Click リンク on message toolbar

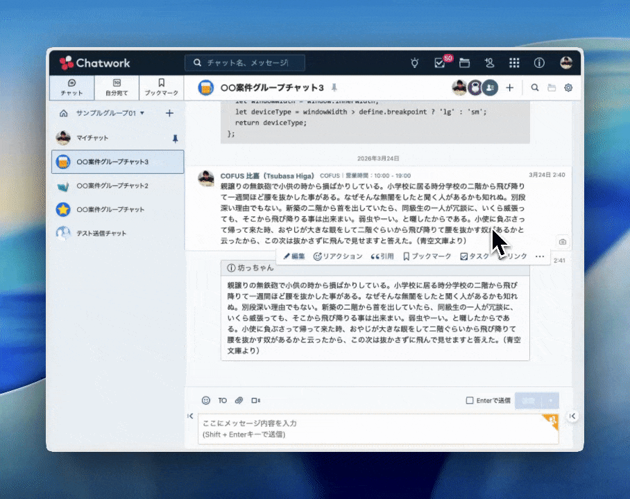pyautogui.click(x=516, y=256)
